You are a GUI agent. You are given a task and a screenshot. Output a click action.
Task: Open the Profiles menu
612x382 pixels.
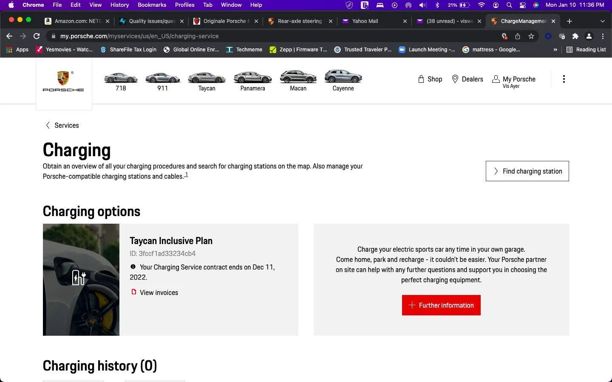[x=184, y=5]
